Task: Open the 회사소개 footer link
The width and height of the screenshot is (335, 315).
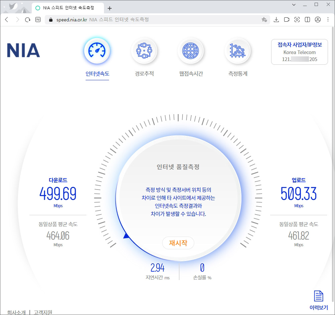Action: [x=16, y=312]
